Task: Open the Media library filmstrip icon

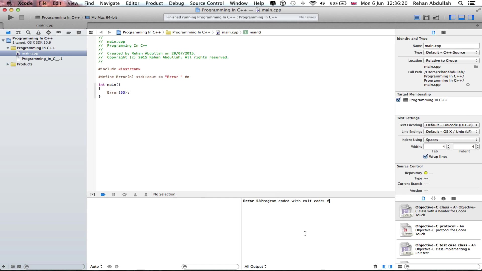Action: coord(453,198)
